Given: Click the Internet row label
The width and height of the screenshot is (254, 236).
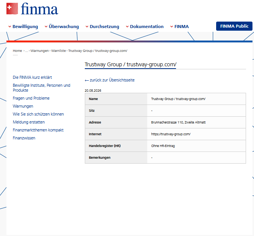Looking at the screenshot, I should tap(95, 134).
